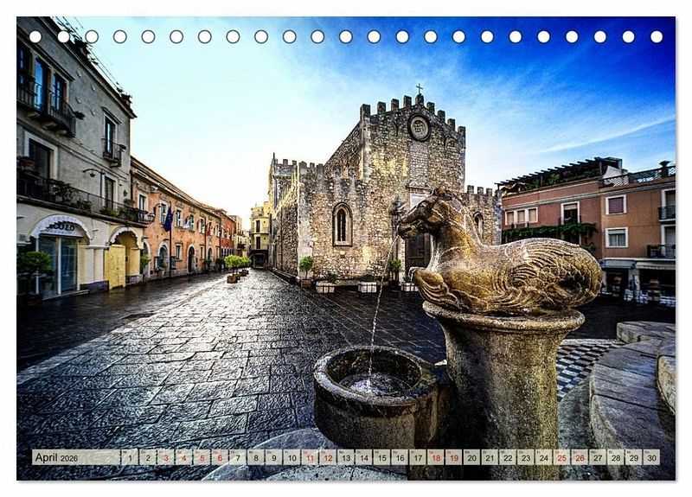Click the April 2026 month label
Screen dimensions: 692x497
tap(56, 457)
